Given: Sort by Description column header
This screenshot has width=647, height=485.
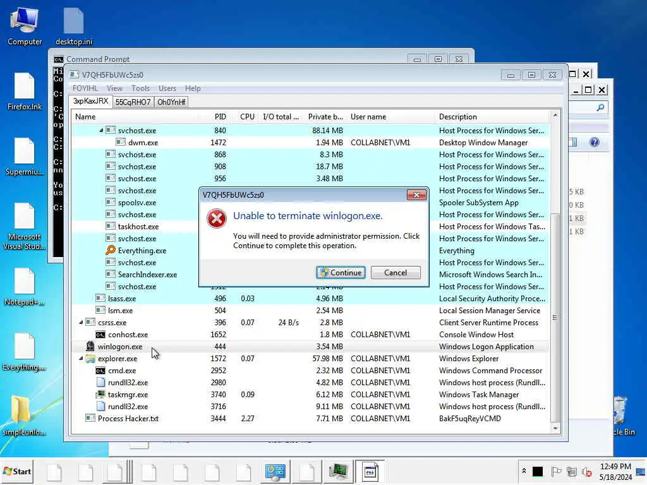Looking at the screenshot, I should [491, 117].
